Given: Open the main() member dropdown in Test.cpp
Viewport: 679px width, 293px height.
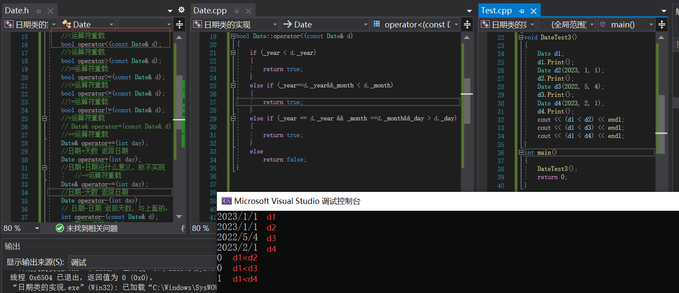Looking at the screenshot, I should [651, 24].
